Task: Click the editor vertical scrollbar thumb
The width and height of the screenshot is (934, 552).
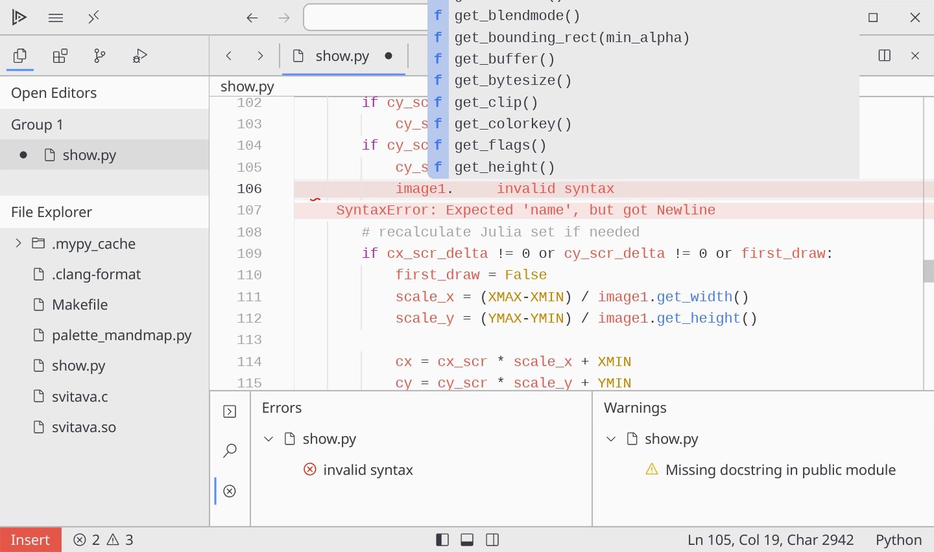Action: (x=928, y=271)
